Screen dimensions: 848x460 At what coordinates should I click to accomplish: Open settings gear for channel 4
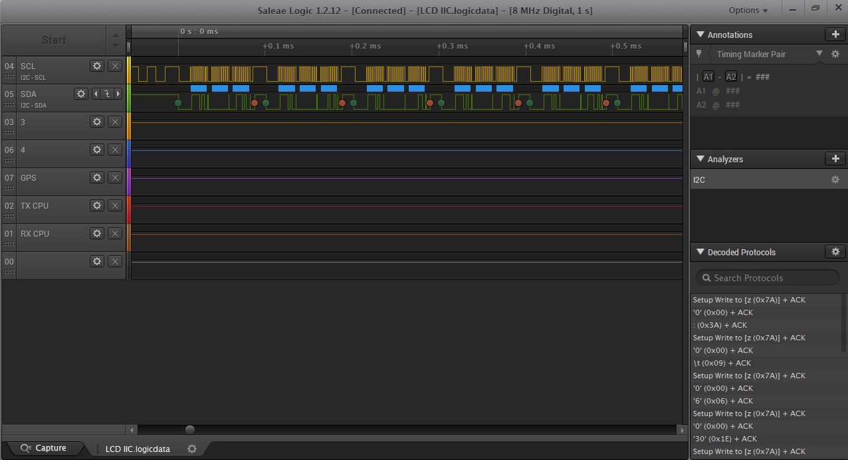pos(97,150)
